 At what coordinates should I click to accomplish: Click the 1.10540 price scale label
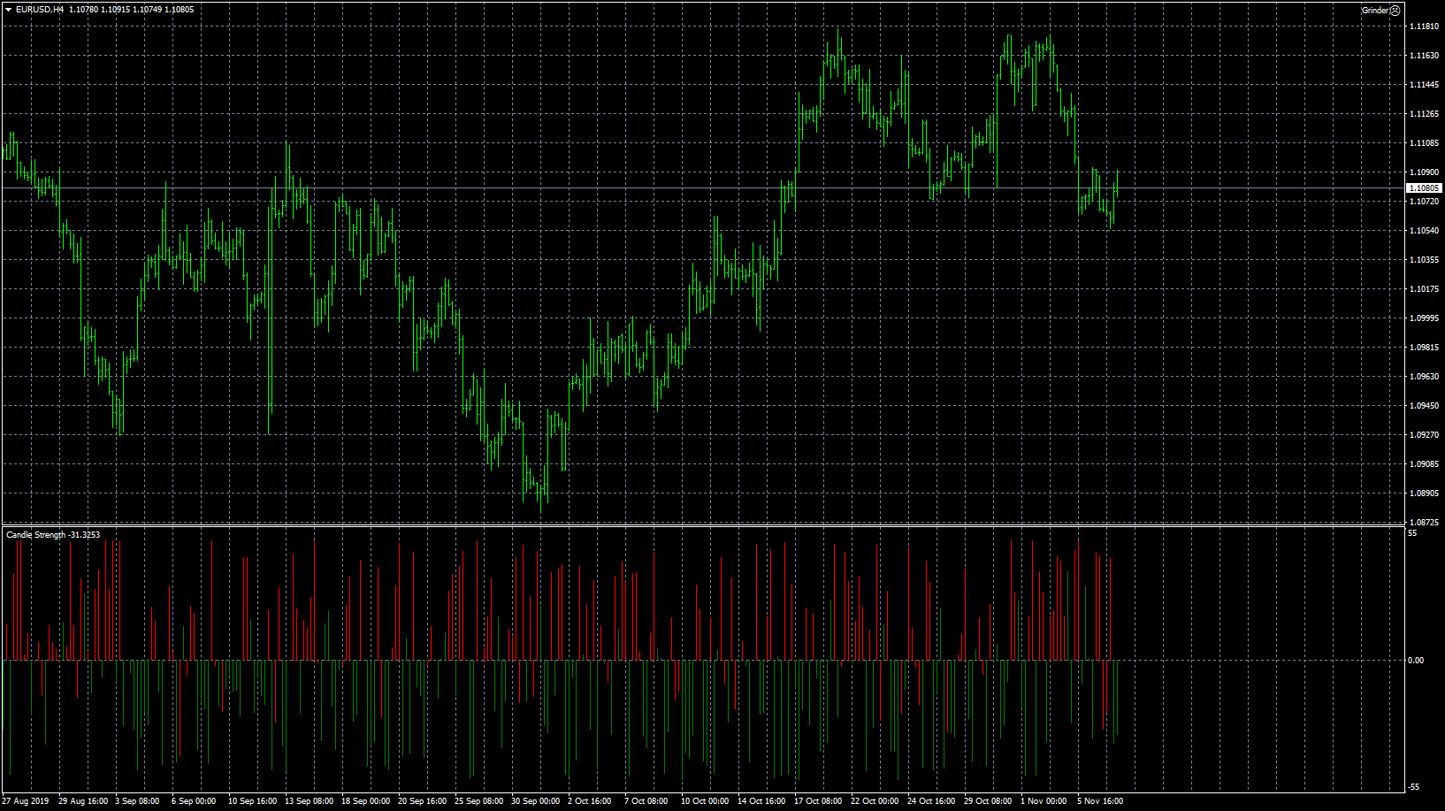pos(1423,231)
